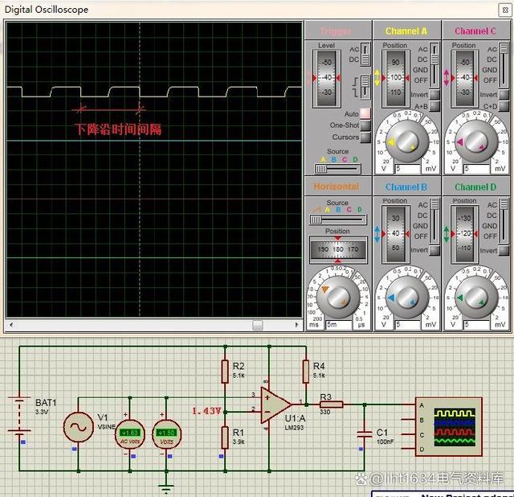The image size is (514, 497).
Task: Click the waveform display horizontal scrollbar thumb
Action: coord(257,325)
